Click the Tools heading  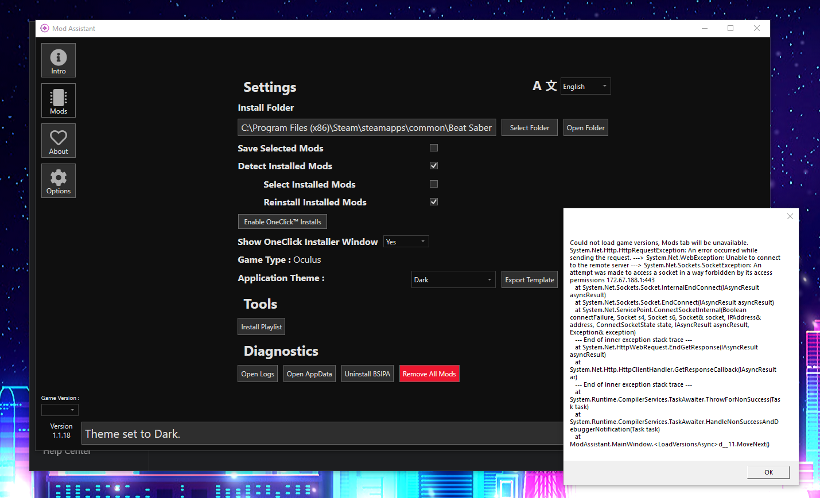pos(261,304)
